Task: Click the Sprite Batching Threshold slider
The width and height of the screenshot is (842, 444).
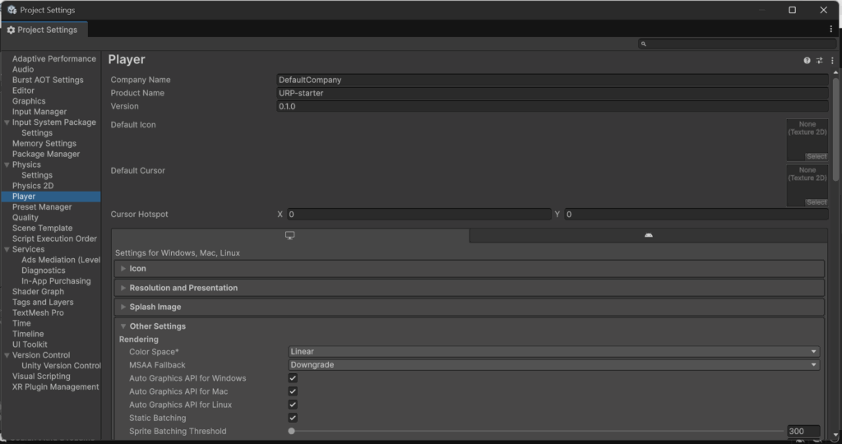Action: click(x=536, y=431)
